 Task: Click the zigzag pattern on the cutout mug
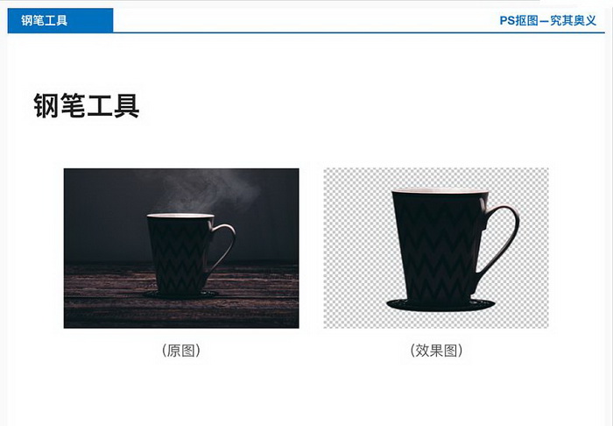pyautogui.click(x=436, y=251)
